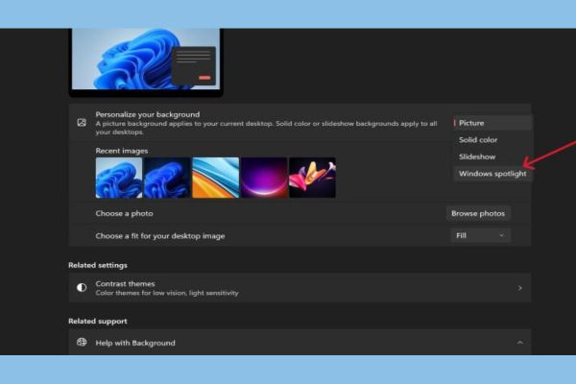Screen dimensions: 576x384
Task: Click the Related settings heading
Action: point(98,265)
